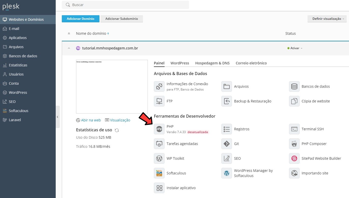Open Definir visualização dropdown

pos(327,19)
